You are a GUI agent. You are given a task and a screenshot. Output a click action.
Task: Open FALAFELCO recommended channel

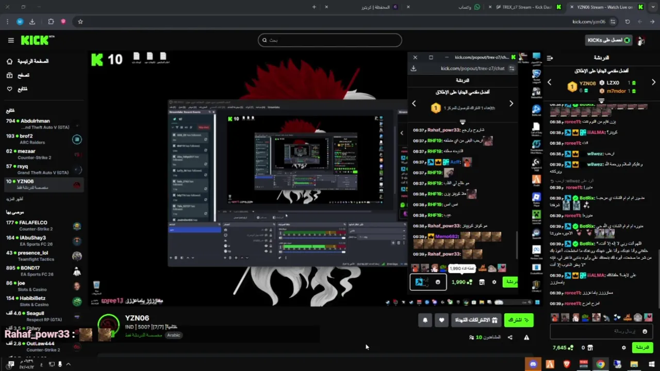coord(44,226)
